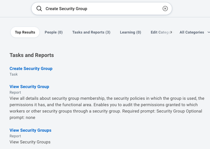Switch to People (0) tab
This screenshot has height=149, width=210.
[x=54, y=32]
